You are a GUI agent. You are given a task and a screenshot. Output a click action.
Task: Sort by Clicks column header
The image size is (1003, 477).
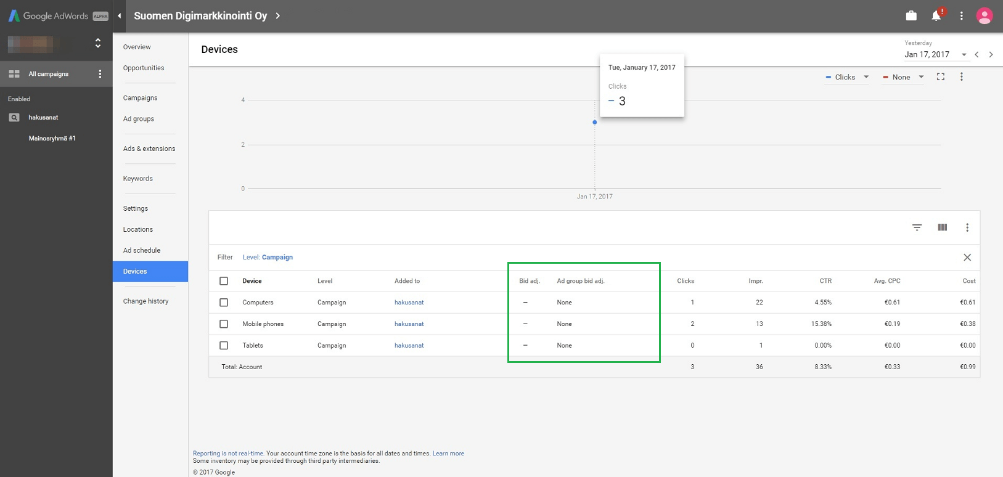point(686,281)
